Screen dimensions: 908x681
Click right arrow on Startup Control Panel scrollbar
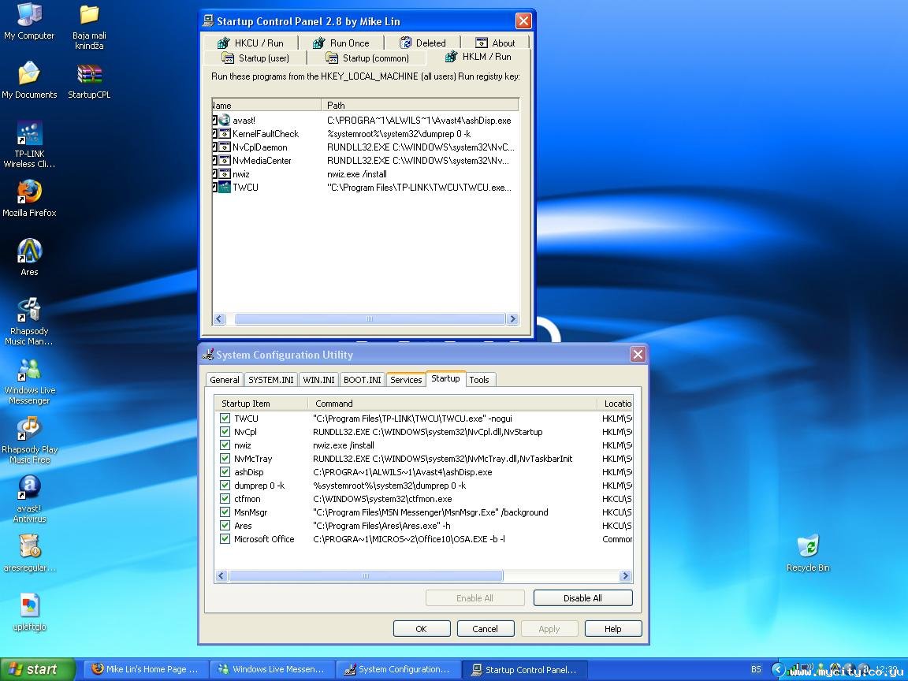pyautogui.click(x=512, y=318)
